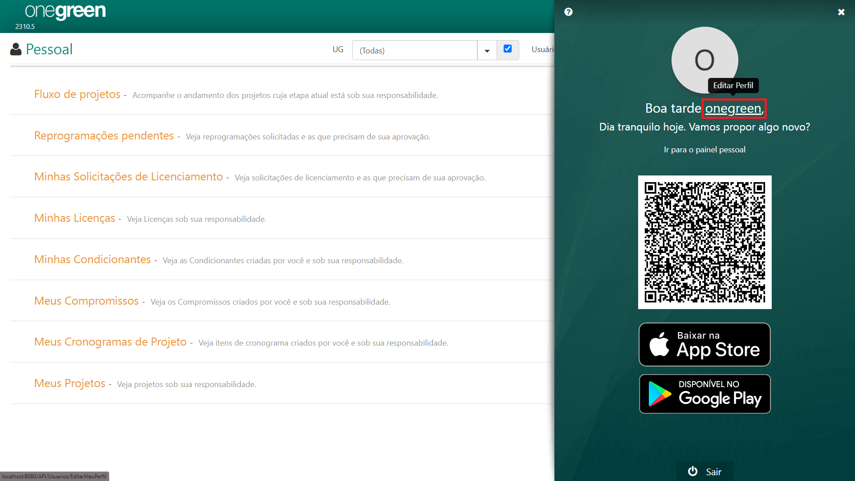855x481 pixels.
Task: Click the Sair logout button
Action: click(704, 472)
